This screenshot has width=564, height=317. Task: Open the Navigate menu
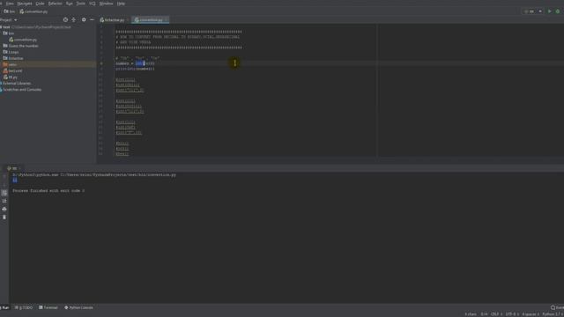click(x=25, y=4)
